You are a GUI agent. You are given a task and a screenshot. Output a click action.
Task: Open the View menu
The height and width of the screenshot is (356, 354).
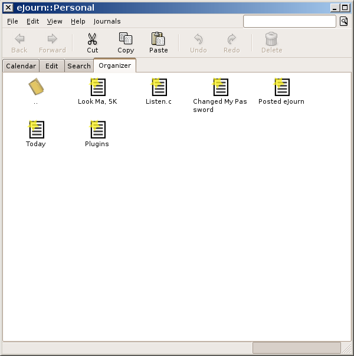pyautogui.click(x=54, y=21)
